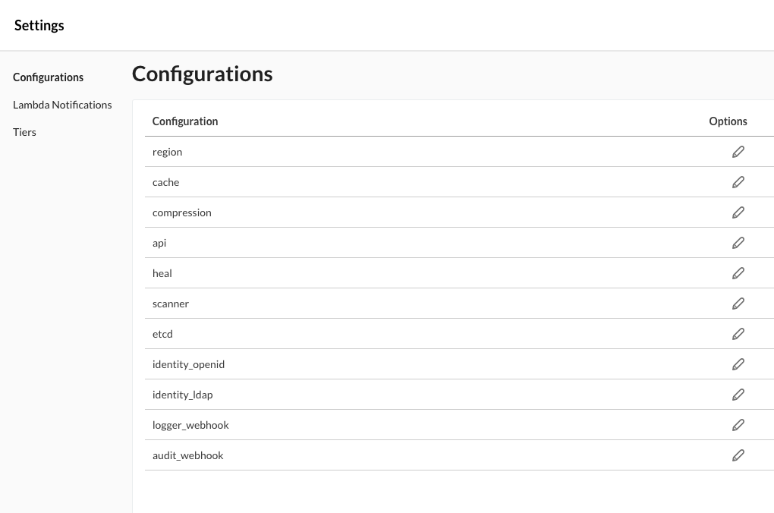Viewport: 774px width, 513px height.
Task: Open the Tiers settings page
Action: pyautogui.click(x=24, y=132)
